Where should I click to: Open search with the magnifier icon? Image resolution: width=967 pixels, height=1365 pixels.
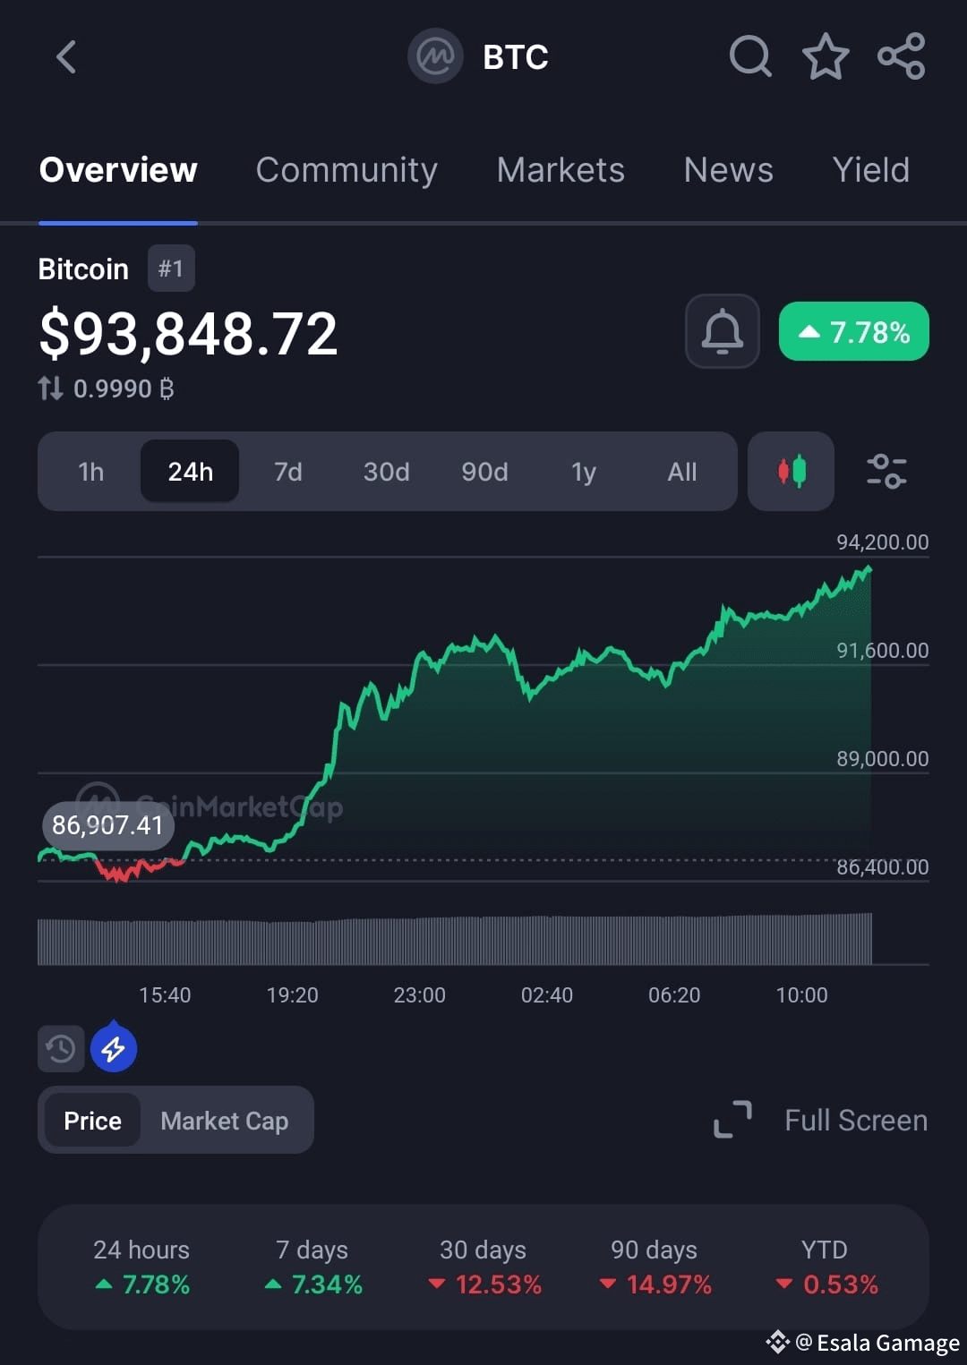click(x=750, y=57)
